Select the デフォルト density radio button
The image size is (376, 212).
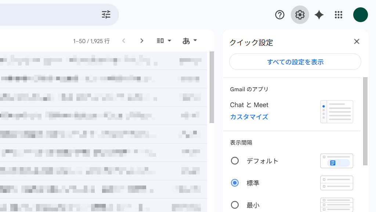tap(235, 161)
